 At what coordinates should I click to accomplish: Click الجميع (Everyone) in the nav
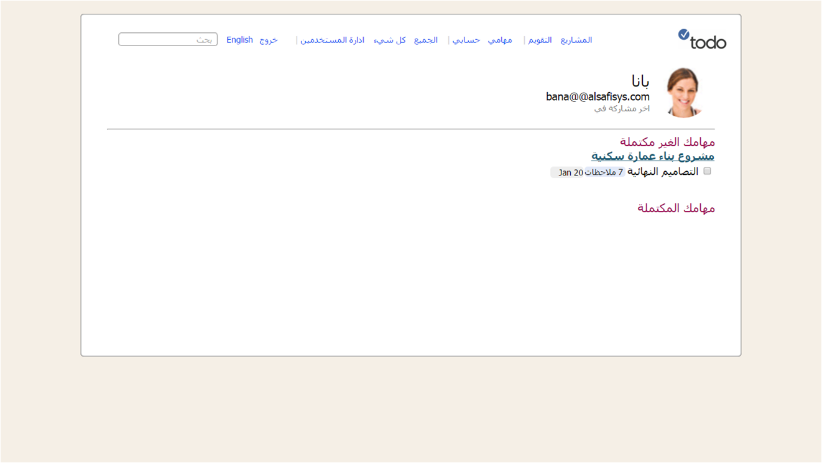pos(426,40)
